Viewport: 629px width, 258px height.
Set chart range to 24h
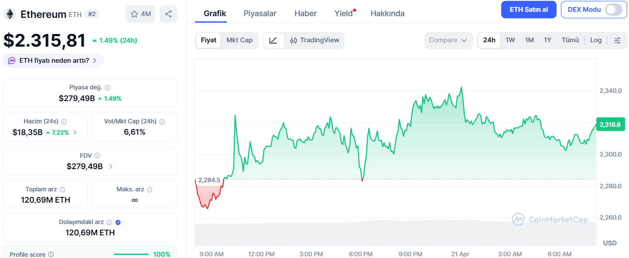tap(489, 40)
